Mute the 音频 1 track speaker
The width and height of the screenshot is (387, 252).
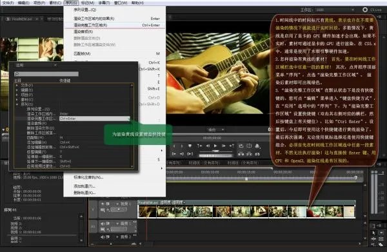102,224
